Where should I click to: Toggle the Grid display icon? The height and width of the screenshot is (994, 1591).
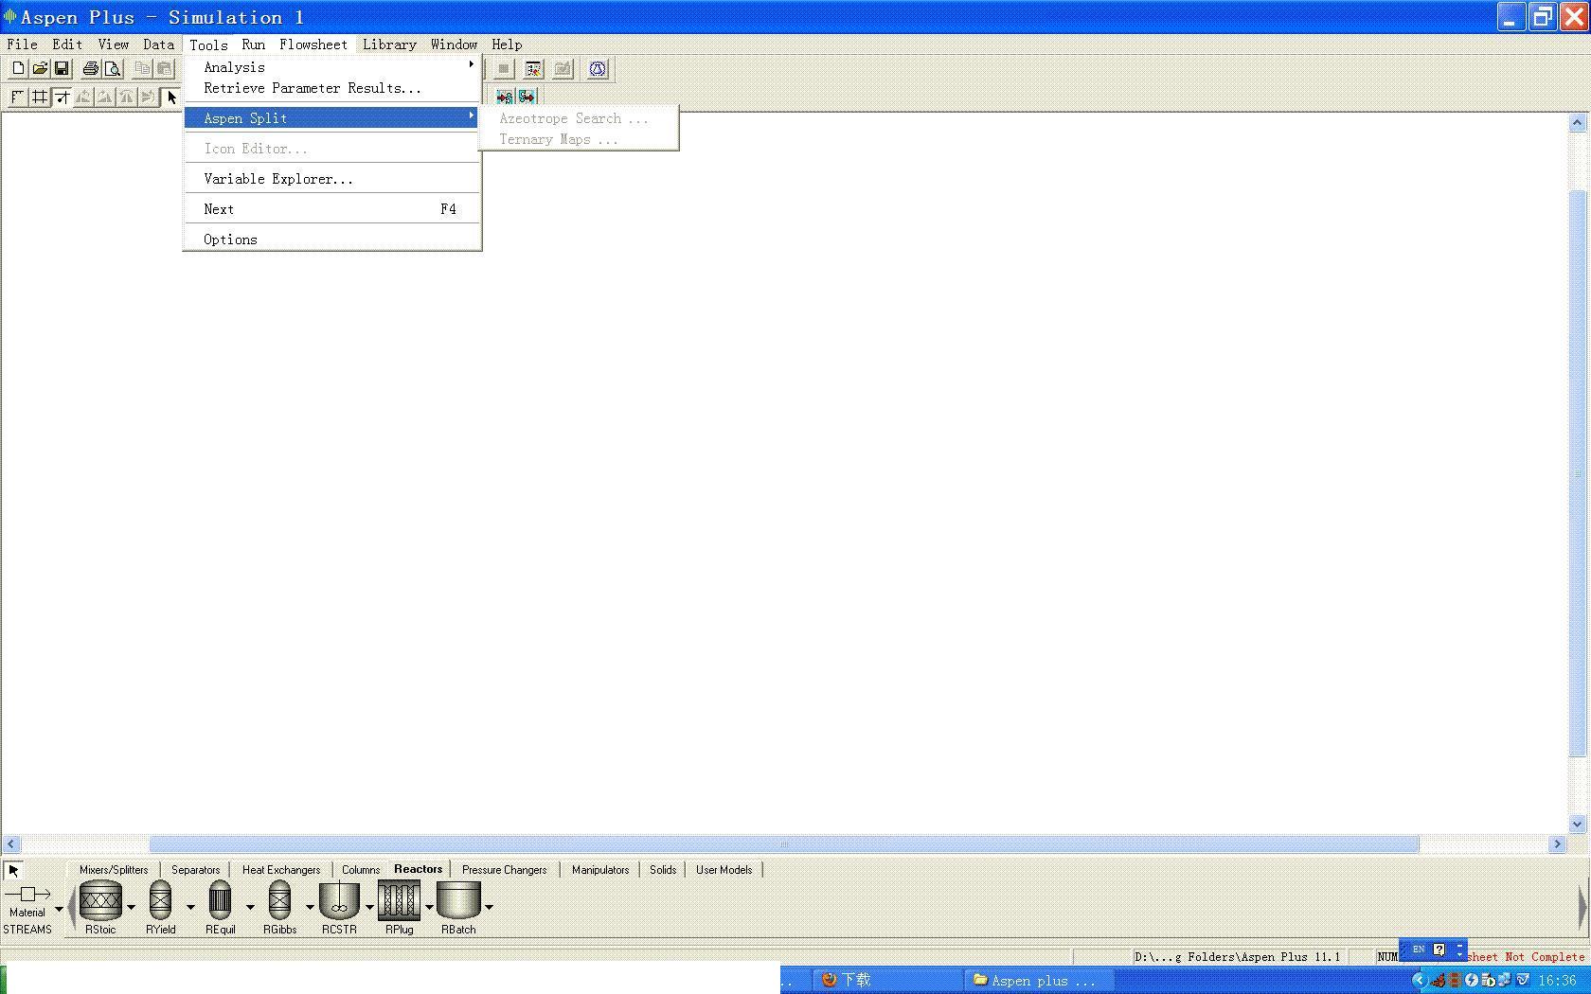pyautogui.click(x=40, y=97)
